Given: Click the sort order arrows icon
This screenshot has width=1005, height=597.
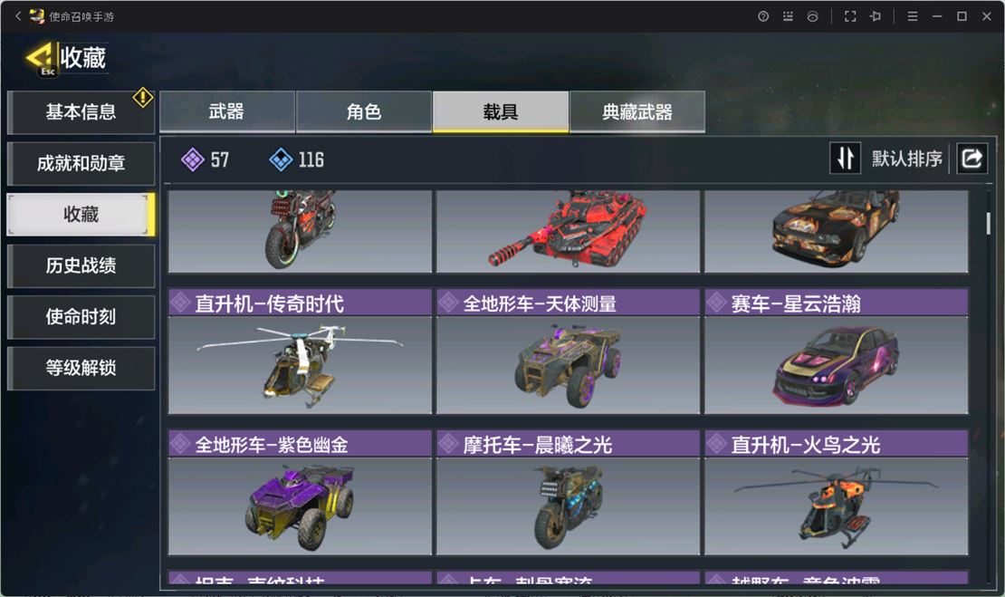Looking at the screenshot, I should [846, 158].
